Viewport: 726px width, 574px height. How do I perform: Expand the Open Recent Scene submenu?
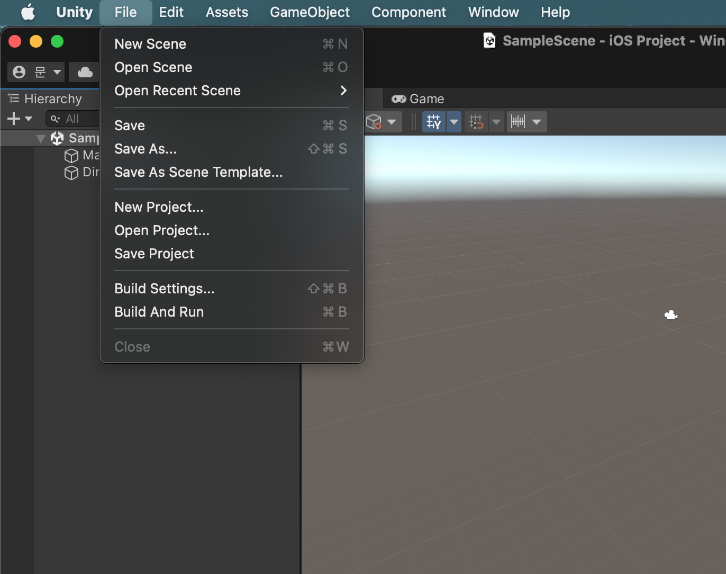click(231, 91)
